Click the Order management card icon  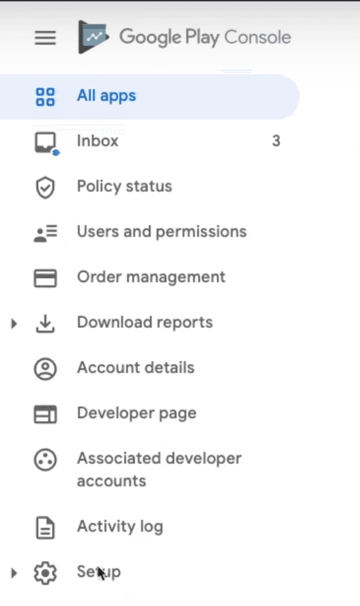point(45,278)
